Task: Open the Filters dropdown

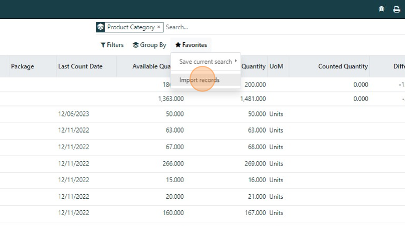Action: [x=112, y=45]
